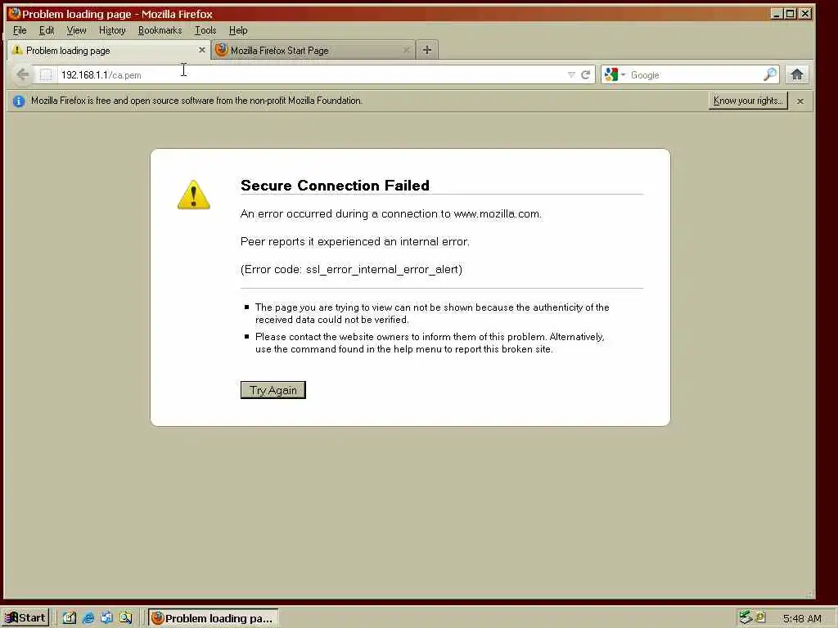
Task: Open the File menu
Action: tap(20, 30)
